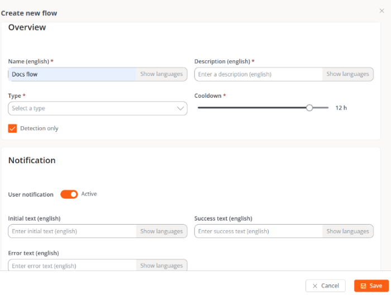Focus the Enter initial text input
391x295 pixels.
(x=72, y=231)
